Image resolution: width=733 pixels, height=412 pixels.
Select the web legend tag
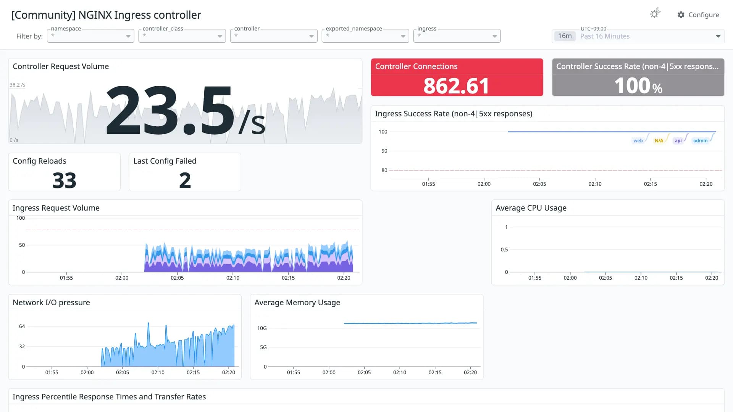[638, 141]
